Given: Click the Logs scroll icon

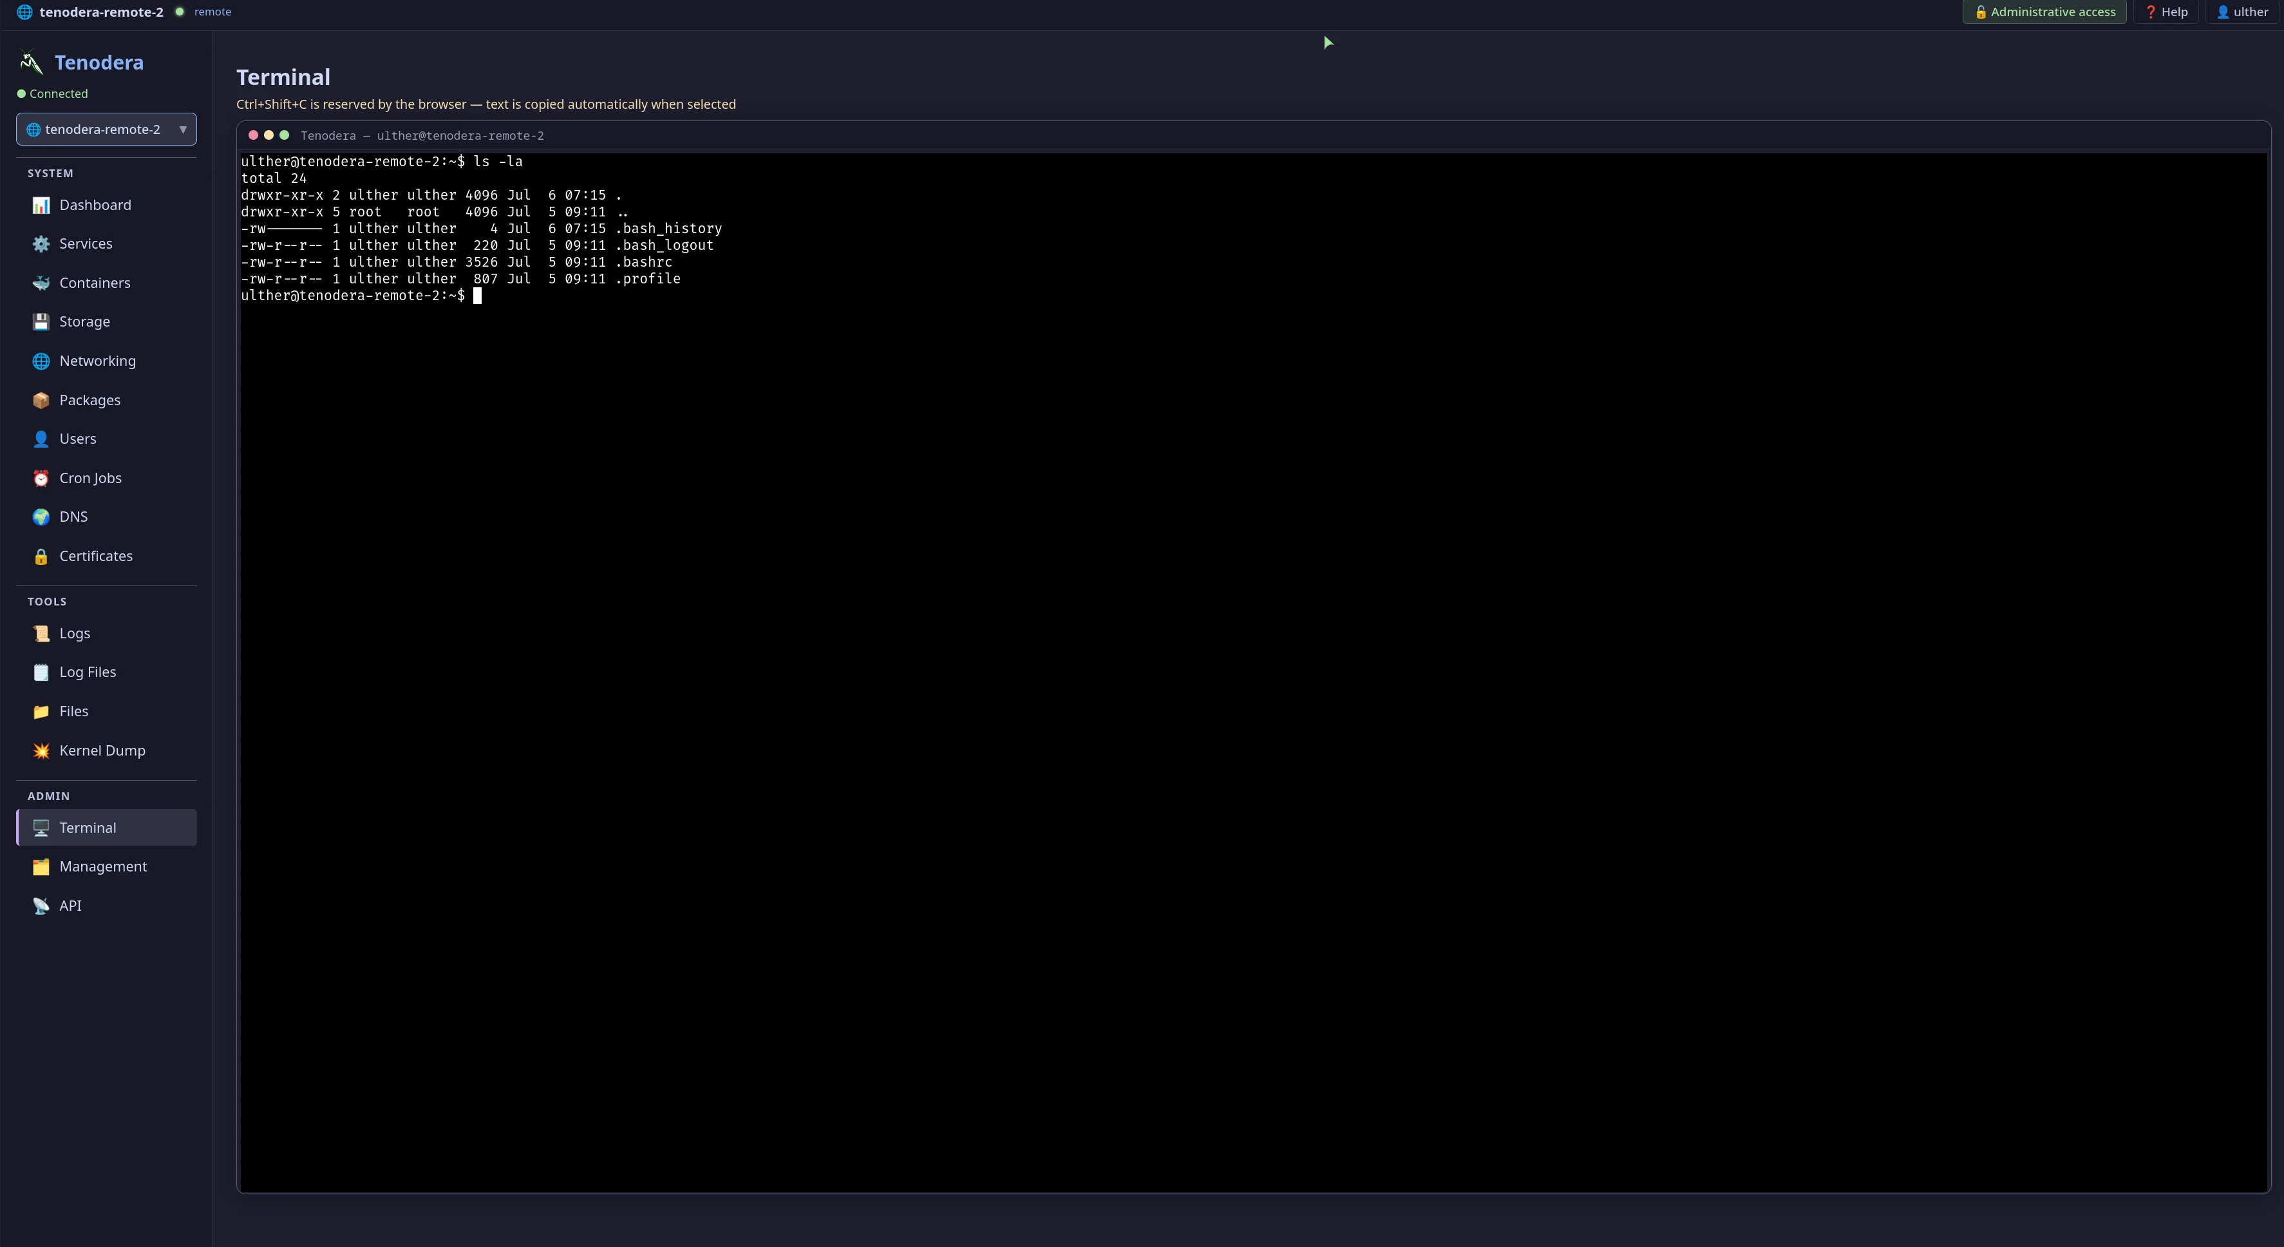Looking at the screenshot, I should point(41,633).
